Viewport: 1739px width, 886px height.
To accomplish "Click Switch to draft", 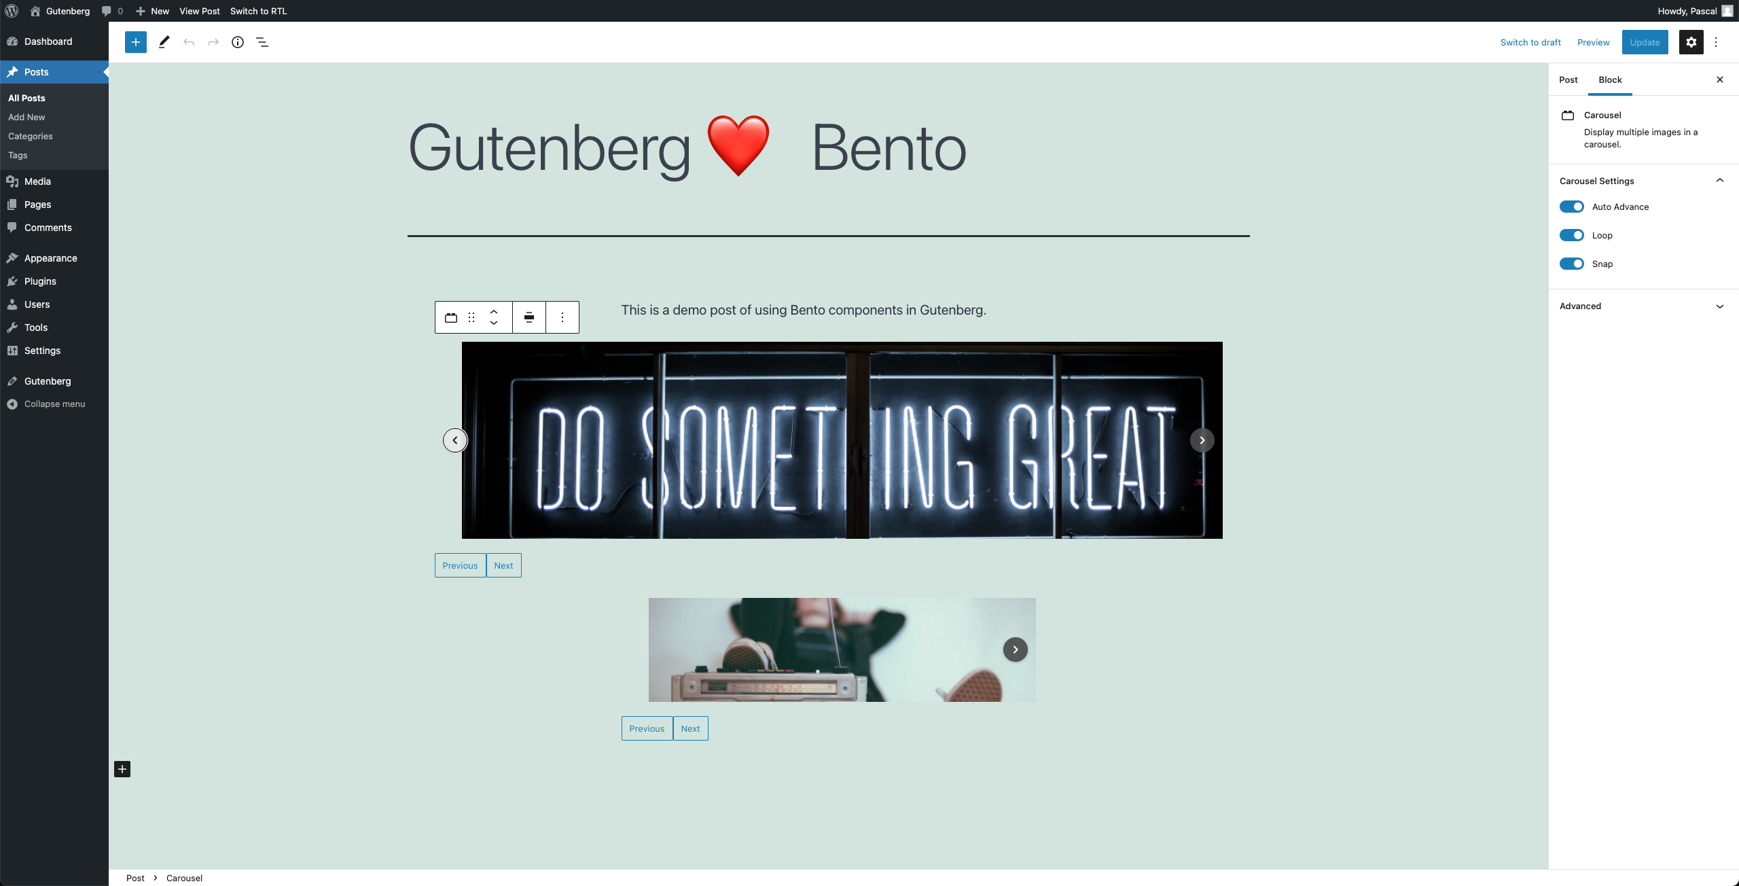I will click(x=1530, y=42).
